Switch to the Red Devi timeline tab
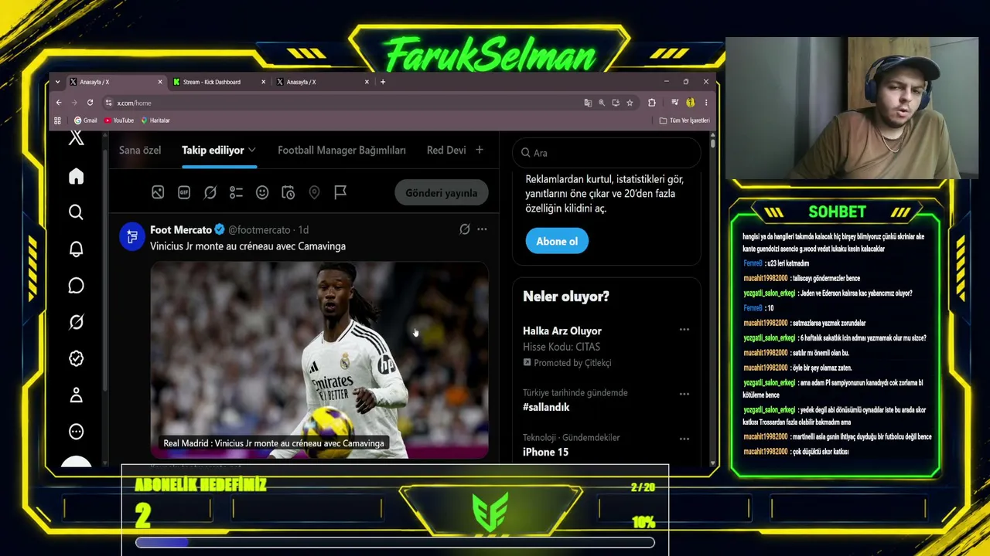Image resolution: width=990 pixels, height=556 pixels. coord(446,150)
